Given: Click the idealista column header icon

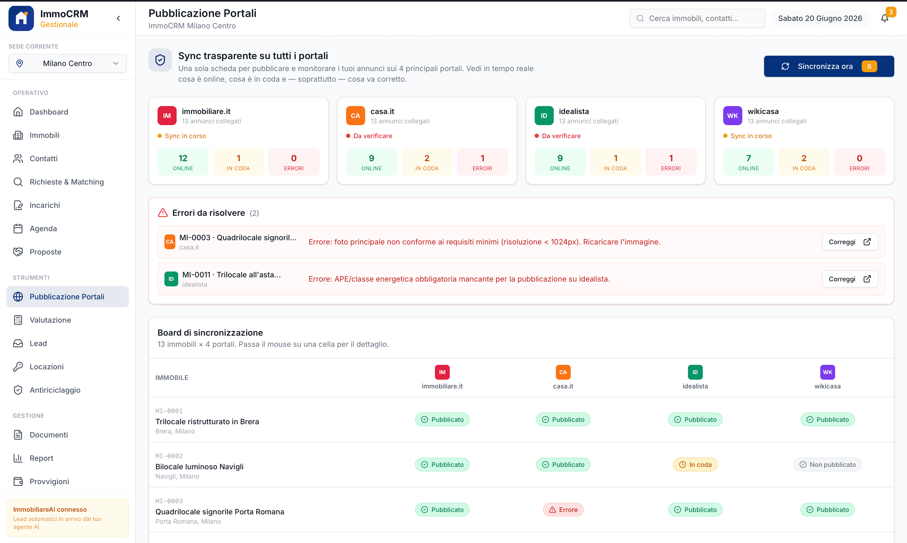Looking at the screenshot, I should [x=695, y=372].
